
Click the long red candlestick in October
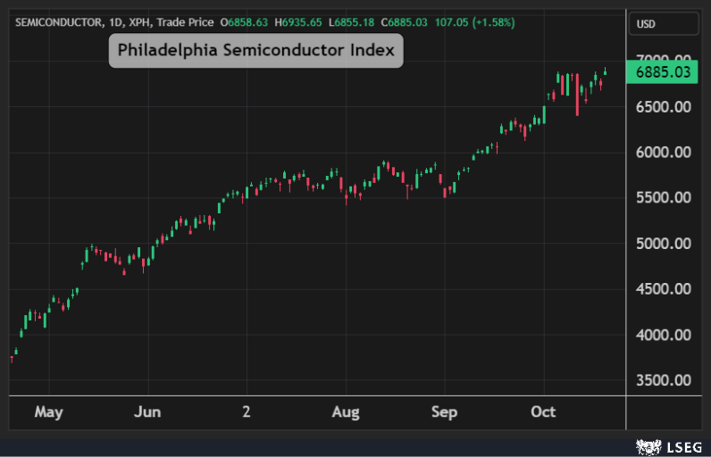pyautogui.click(x=577, y=94)
